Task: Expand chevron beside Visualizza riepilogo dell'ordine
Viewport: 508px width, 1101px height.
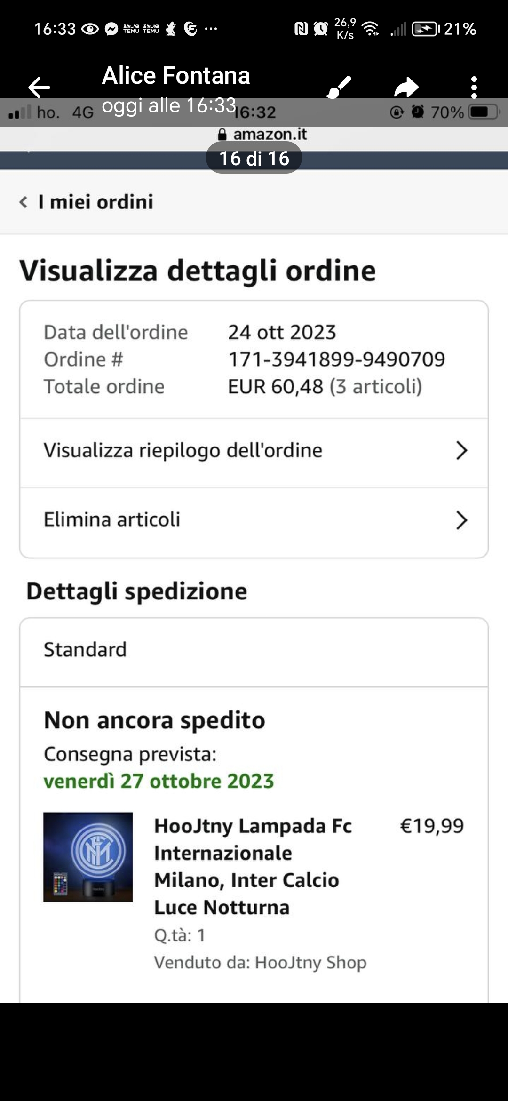Action: pos(461,450)
